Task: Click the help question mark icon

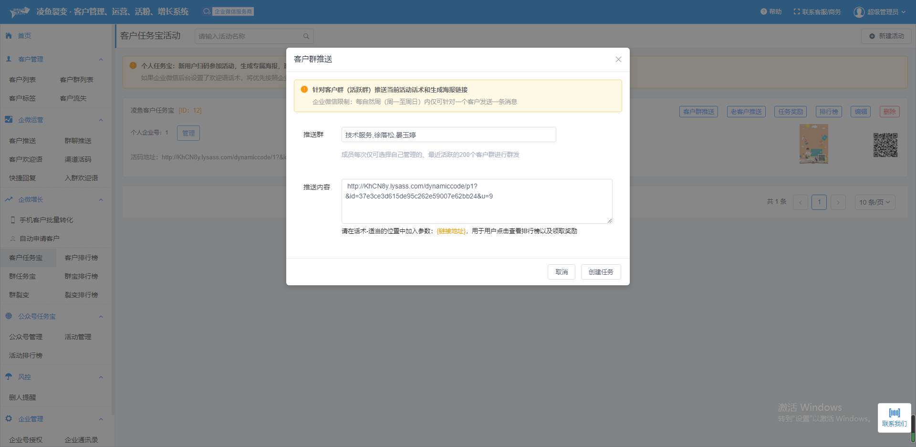Action: (x=763, y=11)
